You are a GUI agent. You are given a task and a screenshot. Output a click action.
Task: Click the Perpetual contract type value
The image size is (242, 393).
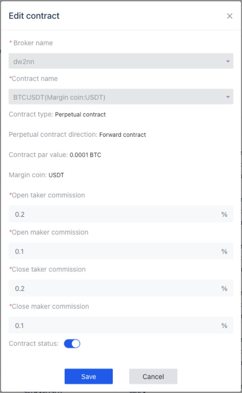pyautogui.click(x=80, y=115)
